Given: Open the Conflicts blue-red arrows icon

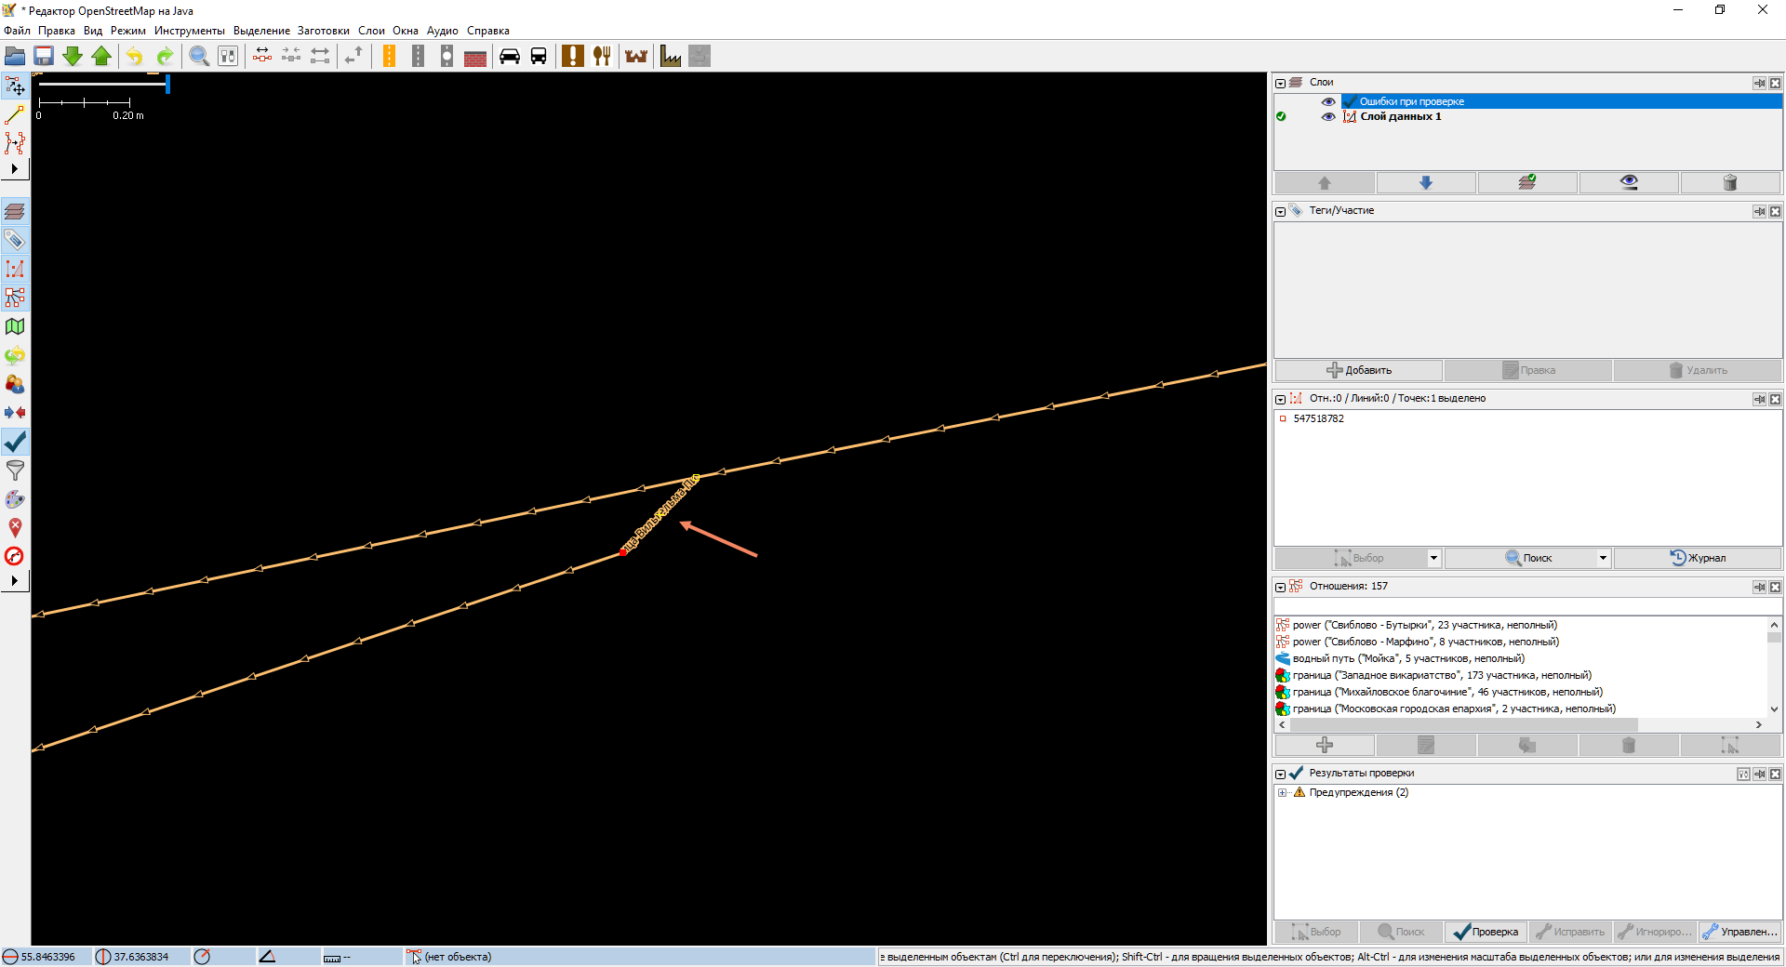Looking at the screenshot, I should pyautogui.click(x=15, y=413).
